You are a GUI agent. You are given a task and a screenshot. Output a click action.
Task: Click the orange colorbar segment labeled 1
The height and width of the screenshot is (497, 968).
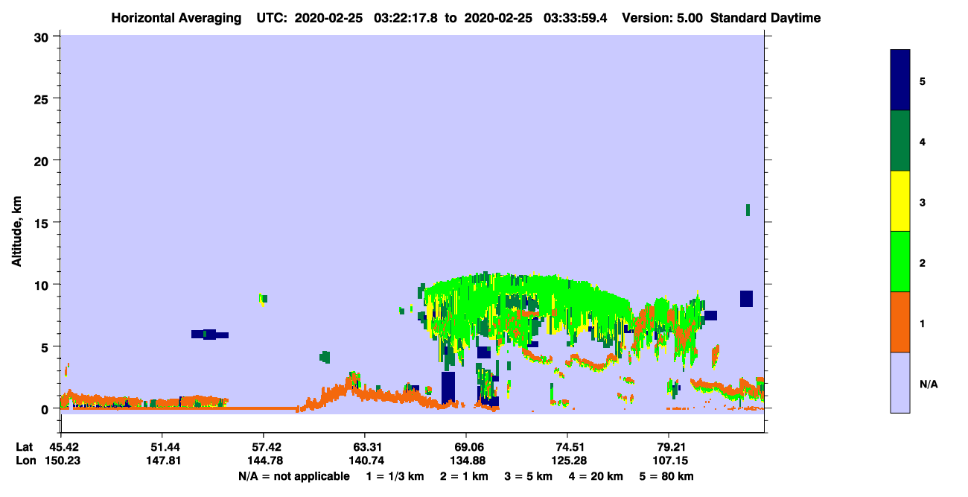[900, 322]
